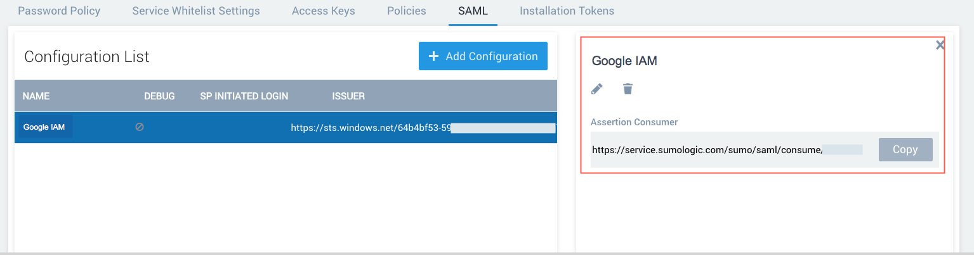Switch to Service Whitelist Settings tab
Viewport: 974px width, 255px height.
coord(196,11)
